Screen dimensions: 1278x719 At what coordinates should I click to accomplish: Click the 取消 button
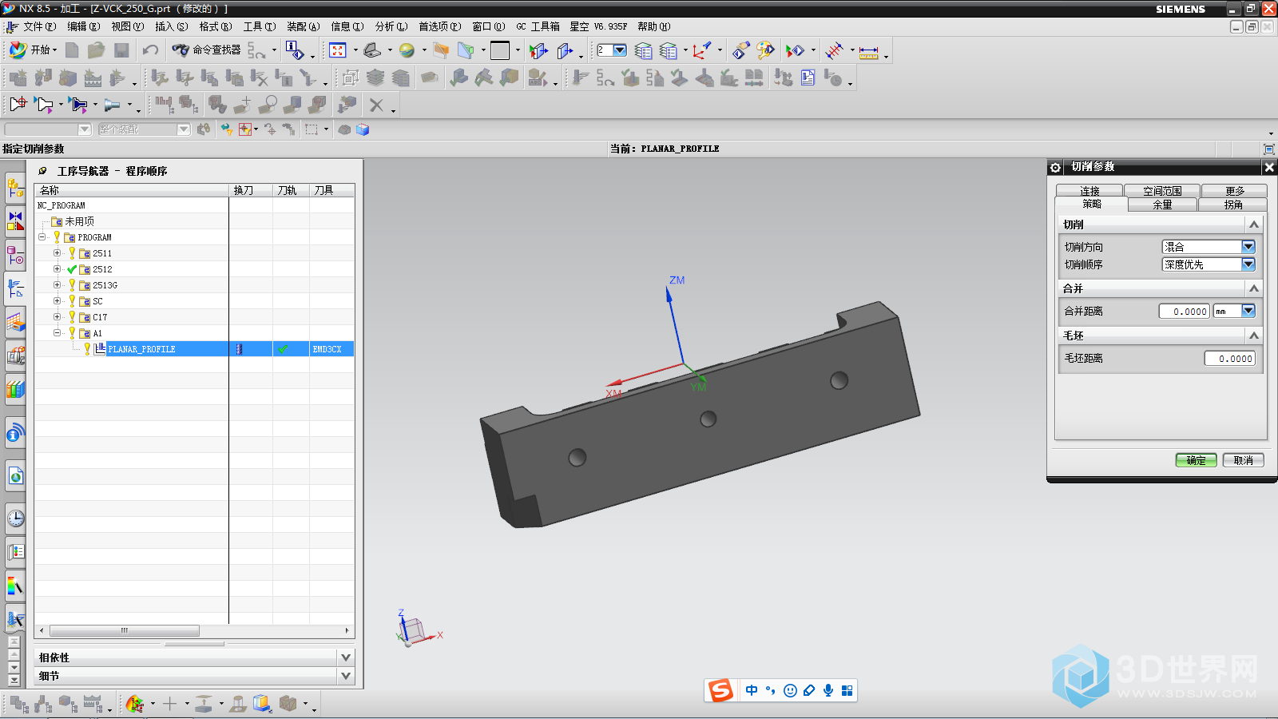pyautogui.click(x=1243, y=460)
